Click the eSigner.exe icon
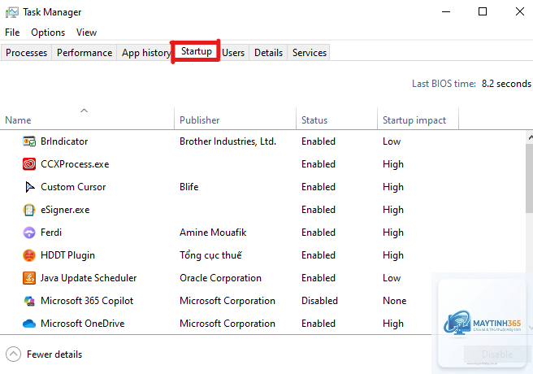Image resolution: width=533 pixels, height=374 pixels. (29, 210)
